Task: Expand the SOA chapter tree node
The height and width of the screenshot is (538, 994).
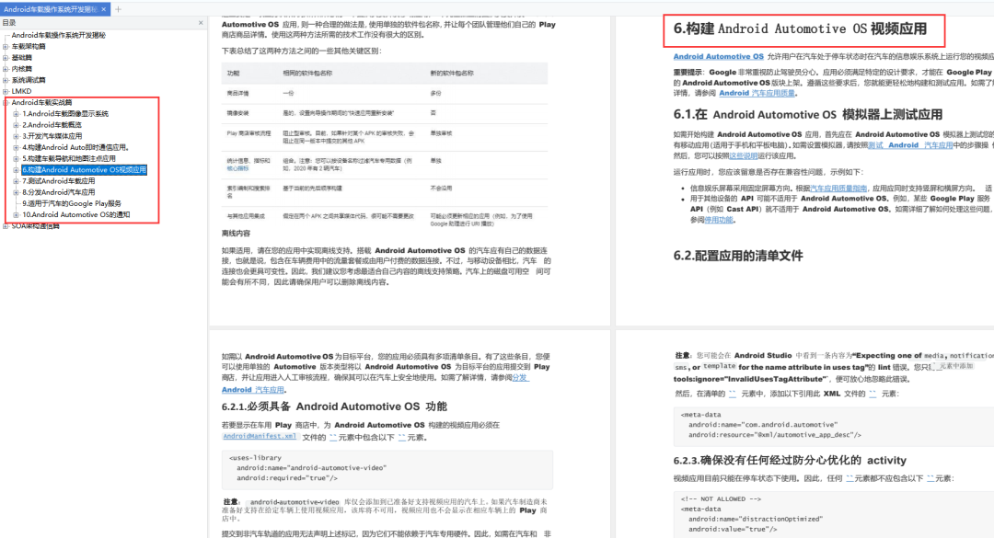Action: pyautogui.click(x=6, y=226)
